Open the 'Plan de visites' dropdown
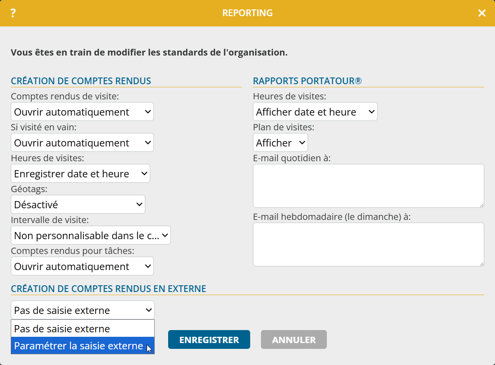Screen dimensions: 495x365 point(280,143)
